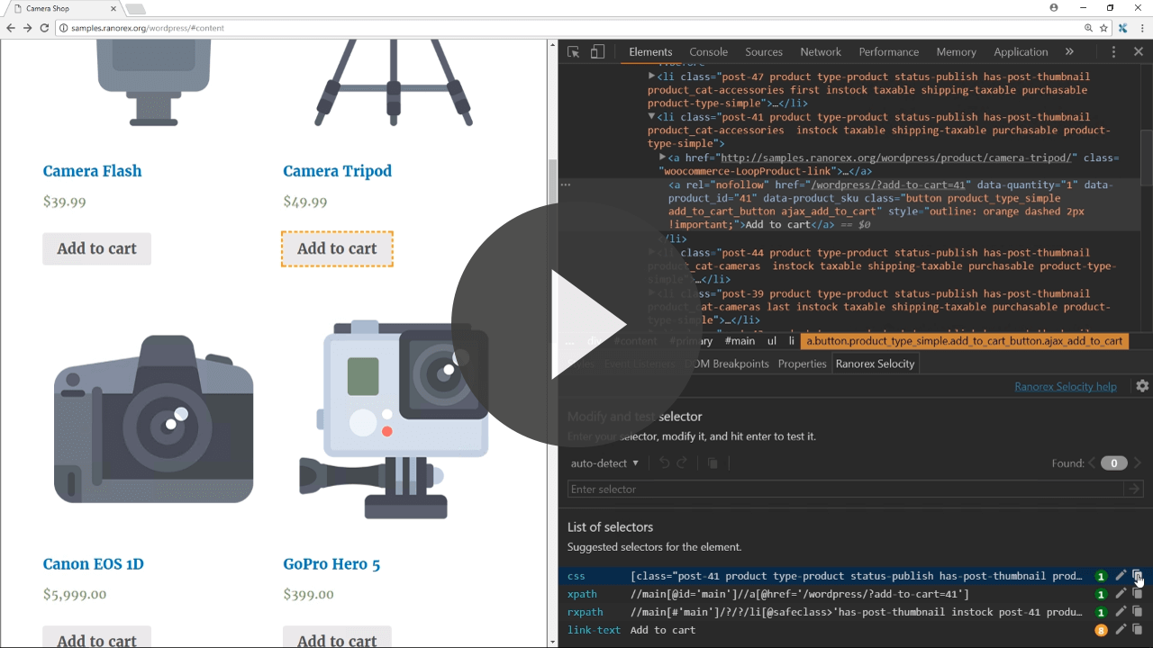Screen dimensions: 1153x648
Task: Click the undo arrow in the selector toolbar
Action: coord(664,463)
